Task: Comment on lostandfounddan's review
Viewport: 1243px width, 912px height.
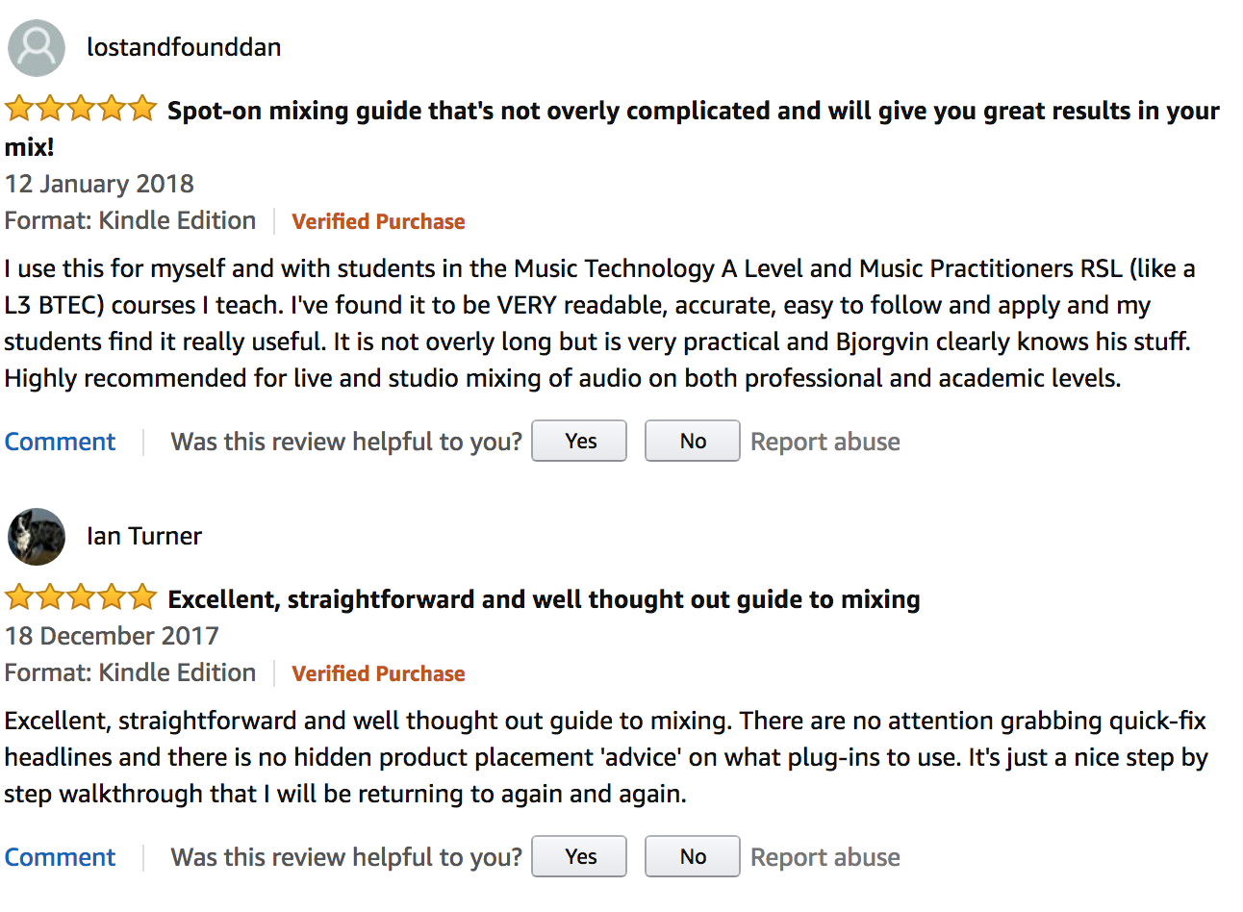Action: pyautogui.click(x=60, y=442)
